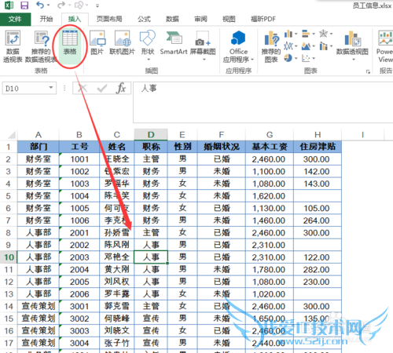Click header cell 婚姻状况

[x=222, y=147]
